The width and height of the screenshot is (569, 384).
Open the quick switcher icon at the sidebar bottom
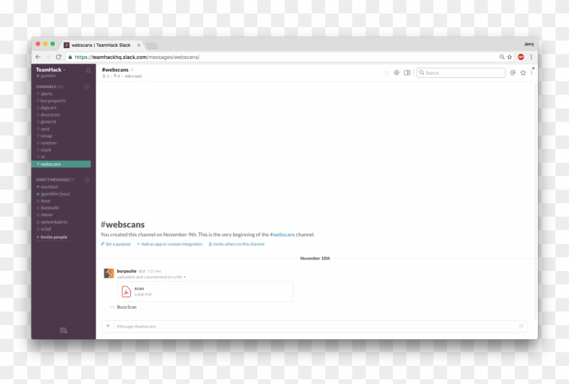[64, 330]
